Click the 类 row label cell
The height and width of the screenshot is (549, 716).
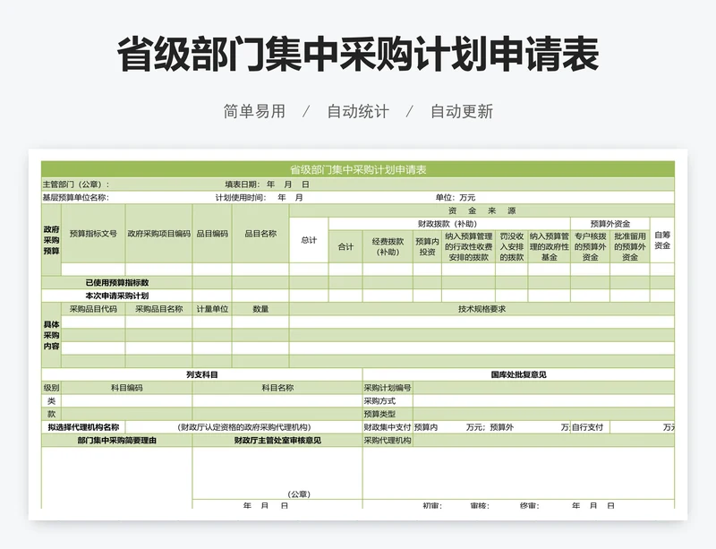(x=51, y=401)
